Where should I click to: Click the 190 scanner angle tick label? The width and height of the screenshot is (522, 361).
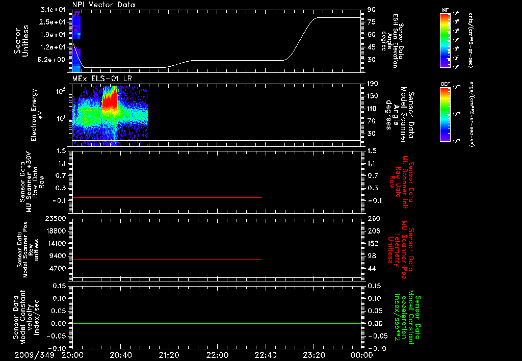pyautogui.click(x=373, y=84)
